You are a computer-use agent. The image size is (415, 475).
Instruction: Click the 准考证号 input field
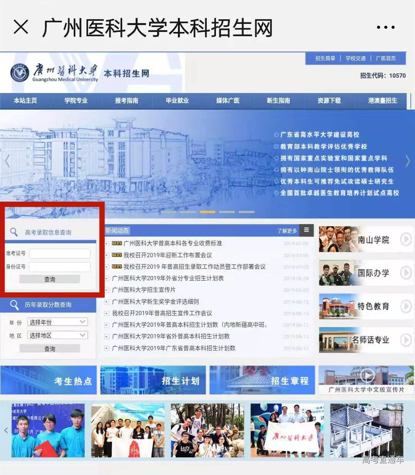coord(60,254)
